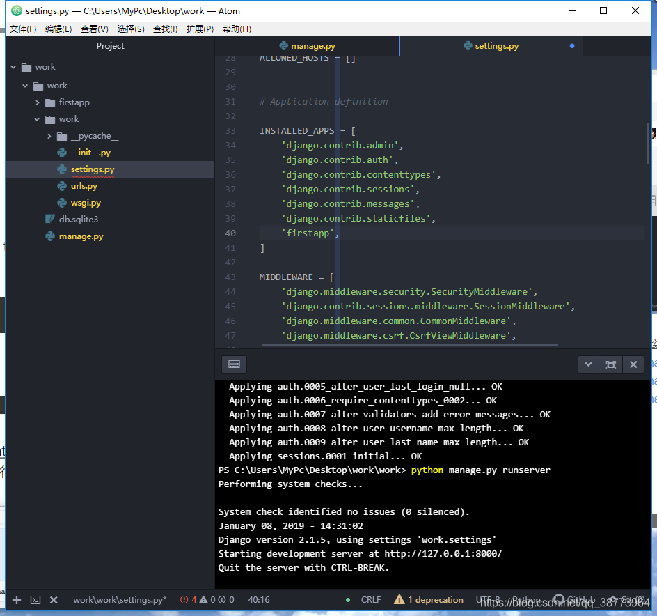The width and height of the screenshot is (657, 616).
Task: Click the editor vertical scrollbar
Action: (648, 143)
